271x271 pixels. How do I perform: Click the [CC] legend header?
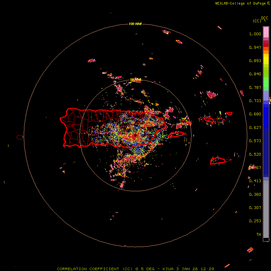(257, 21)
